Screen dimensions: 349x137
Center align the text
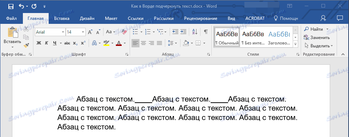pos(143,43)
